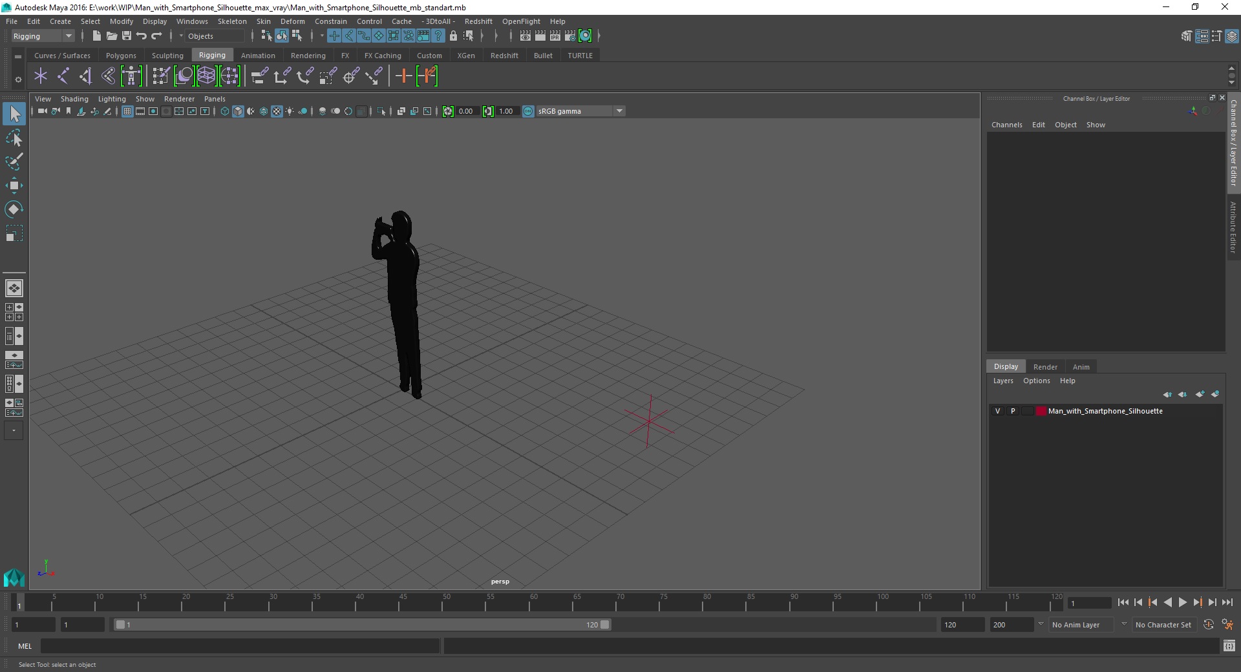Toggle auto keyframe button
Viewport: 1241px width, 672px height.
point(1208,625)
